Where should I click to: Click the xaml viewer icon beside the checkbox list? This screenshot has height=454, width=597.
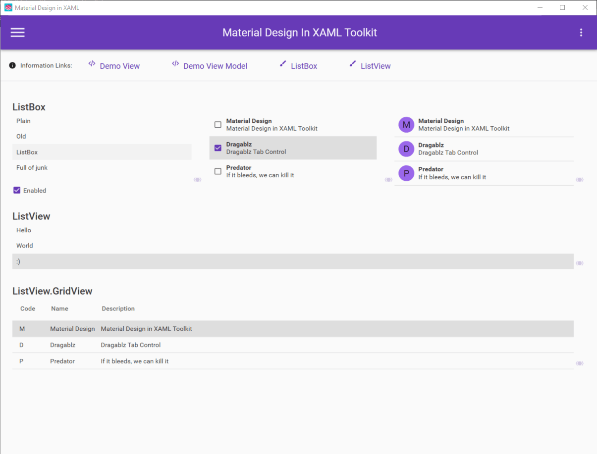pyautogui.click(x=388, y=180)
